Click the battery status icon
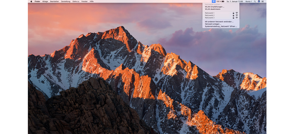The height and width of the screenshot is (134, 295). pyautogui.click(x=223, y=1)
